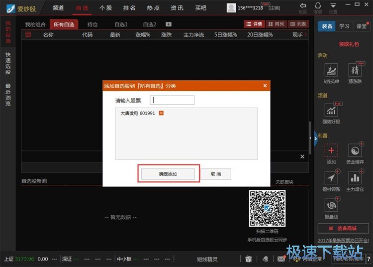Open 最近浏览 in left sidebar
This screenshot has width=373, height=267.
click(8, 95)
